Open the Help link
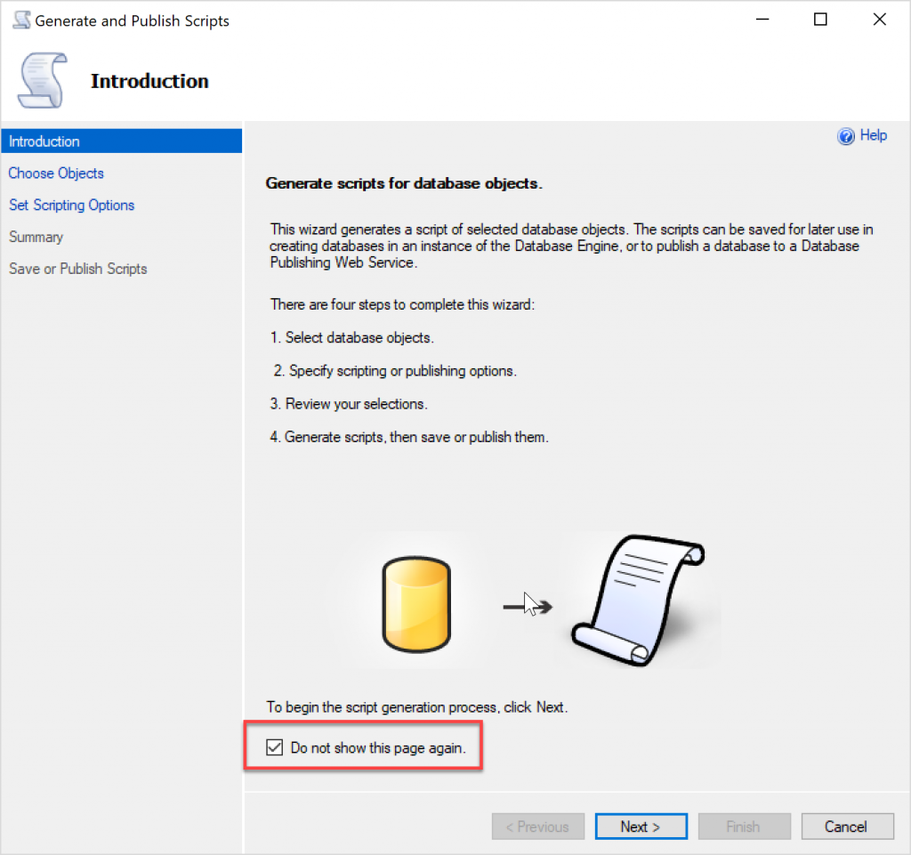This screenshot has height=855, width=911. coord(874,135)
